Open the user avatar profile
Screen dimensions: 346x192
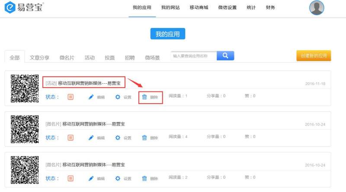click(x=317, y=8)
